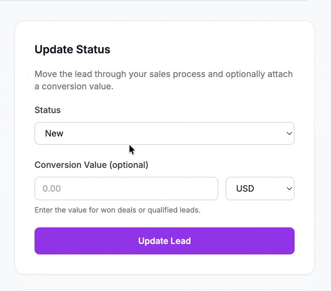This screenshot has height=291, width=331.
Task: Open the Status dropdown showing "New"
Action: pos(164,133)
